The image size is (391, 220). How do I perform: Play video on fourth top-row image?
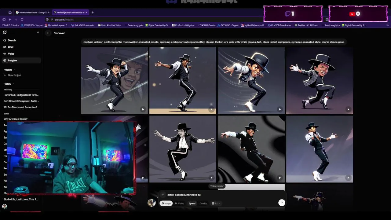[348, 109]
